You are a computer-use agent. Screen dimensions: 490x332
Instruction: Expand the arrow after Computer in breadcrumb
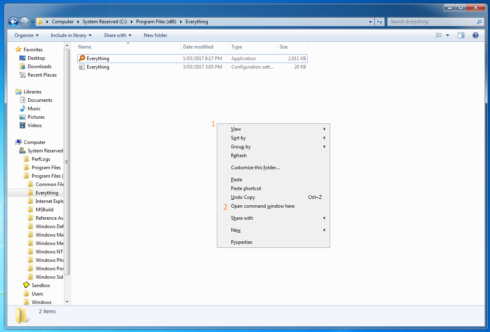78,22
